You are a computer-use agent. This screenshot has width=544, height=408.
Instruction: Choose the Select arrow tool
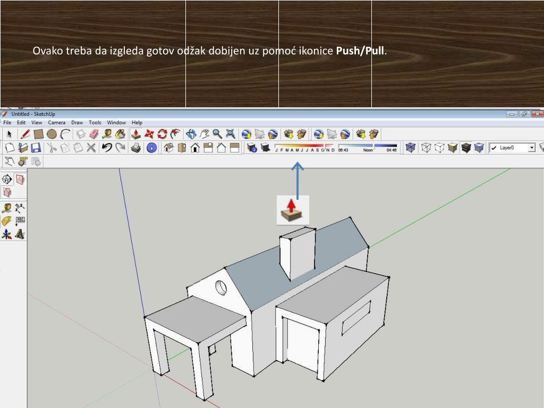point(9,134)
